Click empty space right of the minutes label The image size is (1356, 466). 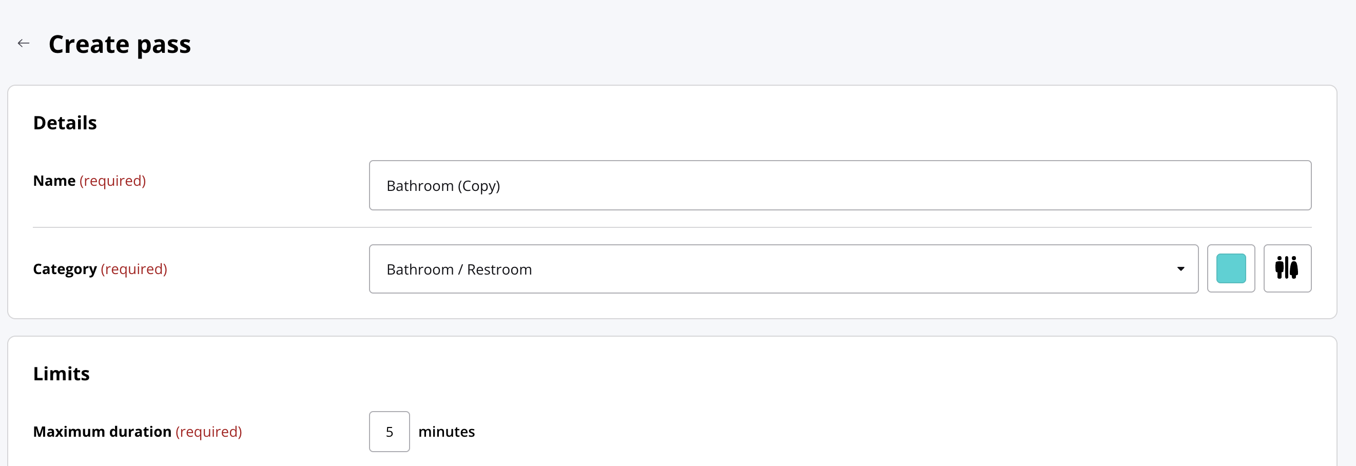[895, 431]
